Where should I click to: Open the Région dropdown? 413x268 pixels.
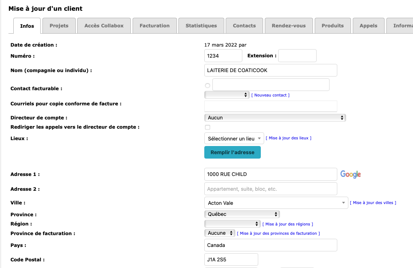point(232,224)
